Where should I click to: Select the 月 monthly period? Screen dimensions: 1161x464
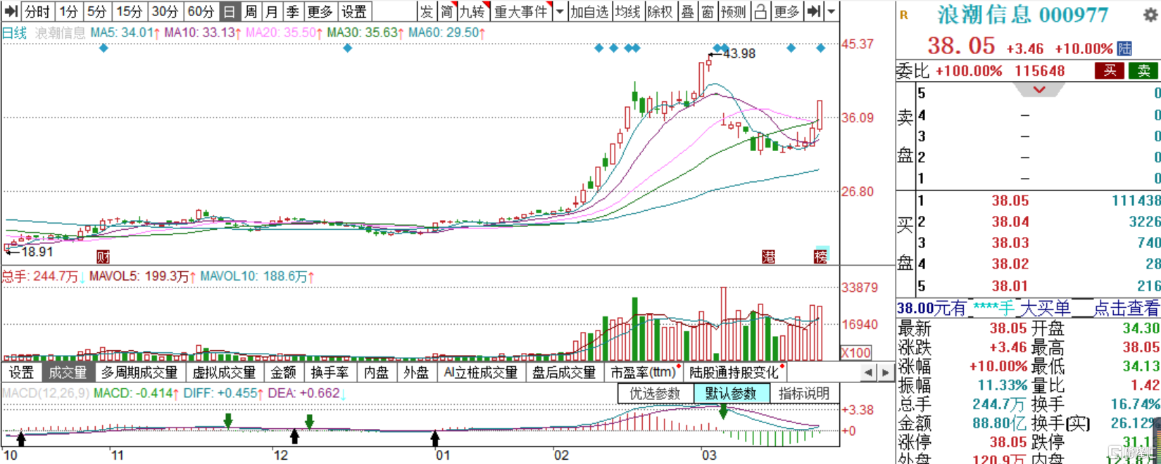pos(272,11)
